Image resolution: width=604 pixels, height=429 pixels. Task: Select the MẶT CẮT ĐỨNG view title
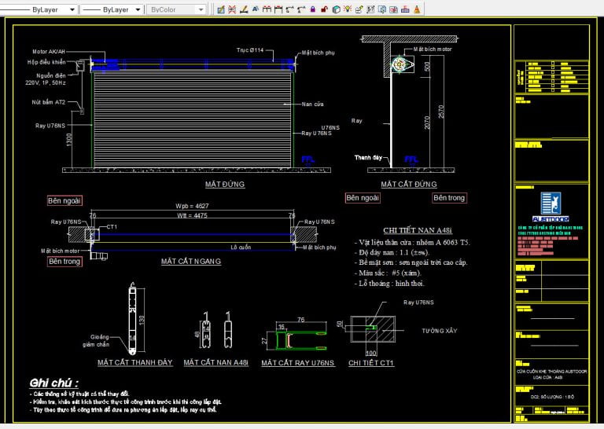coord(409,185)
